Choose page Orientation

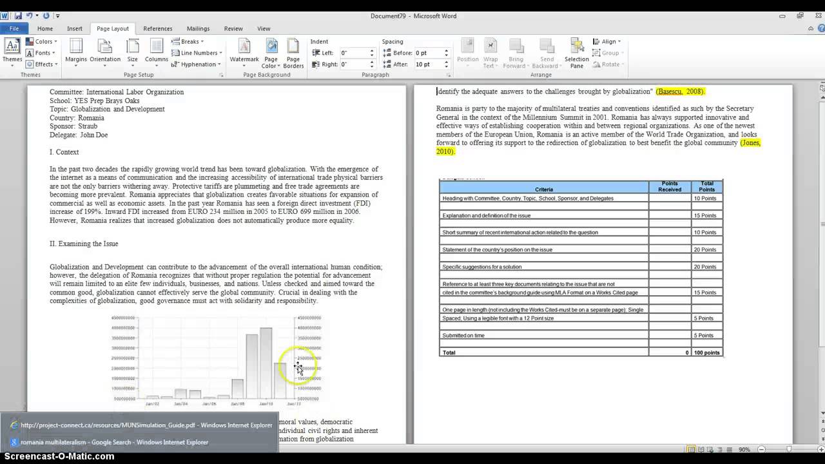click(105, 52)
